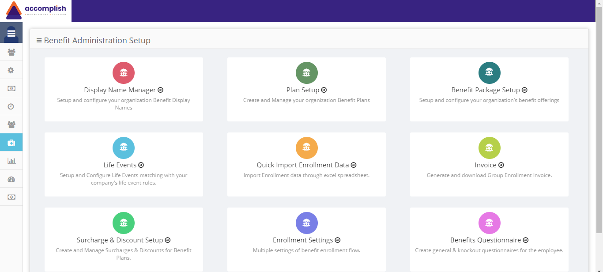The width and height of the screenshot is (603, 272).
Task: Click 'Generate and download Group Enrollment Invoice.' text
Action: 489,175
